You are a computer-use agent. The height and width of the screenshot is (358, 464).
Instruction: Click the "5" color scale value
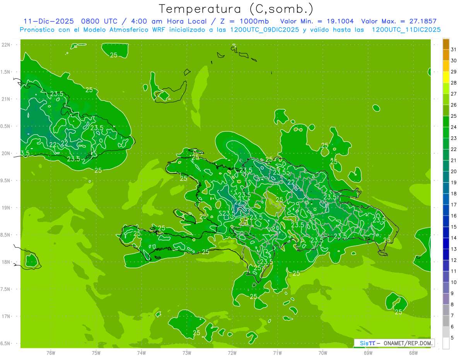point(452,338)
